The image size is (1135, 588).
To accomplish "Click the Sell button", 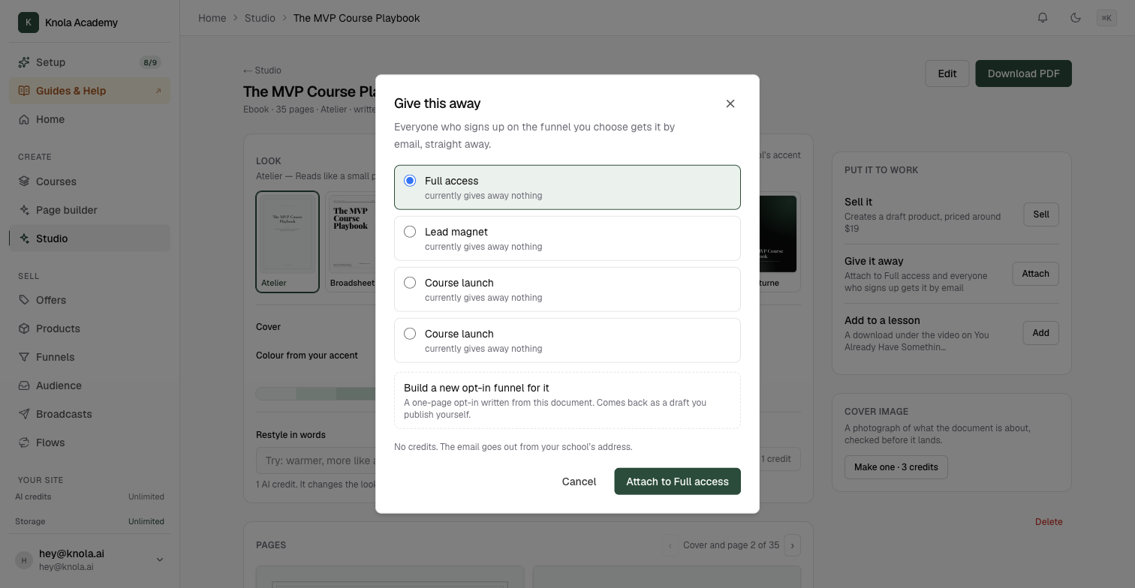I will pos(1041,214).
